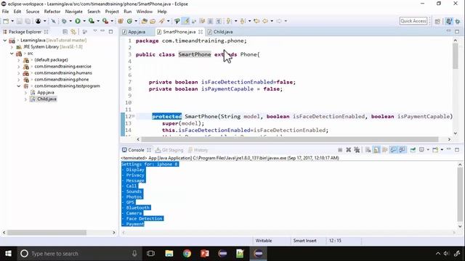This screenshot has width=465, height=261.
Task: Click the New file toolbar icon
Action: [x=6, y=21]
